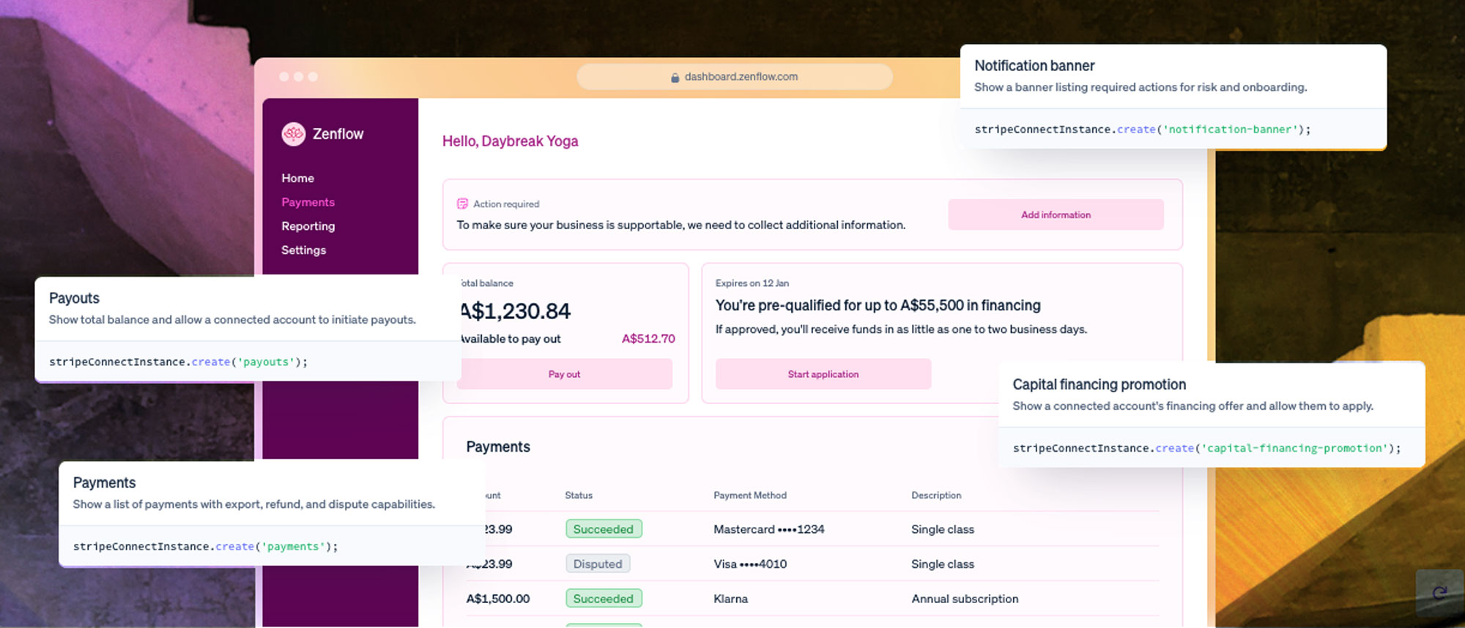Click the notification-banner code snippet

click(1142, 130)
